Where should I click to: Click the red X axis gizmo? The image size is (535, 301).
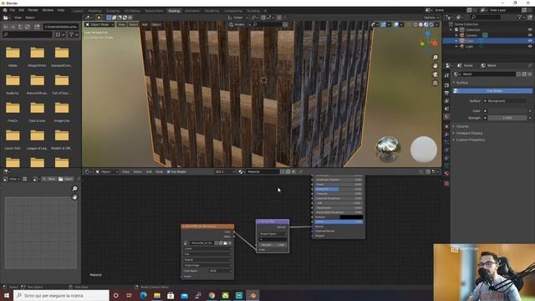(x=435, y=43)
